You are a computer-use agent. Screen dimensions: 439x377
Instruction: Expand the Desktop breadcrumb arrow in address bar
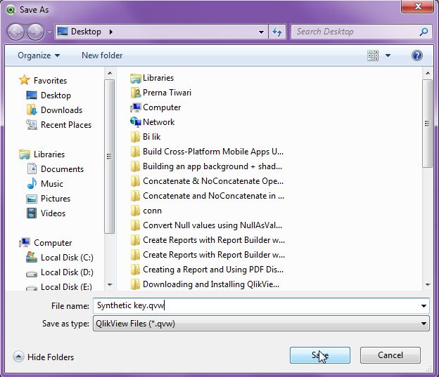click(111, 32)
